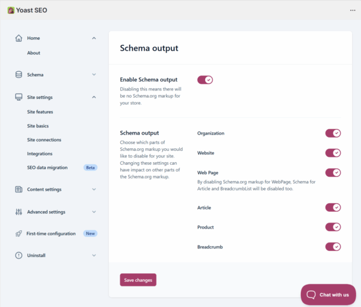Click the Yoast SEO logo icon
The image size is (361, 307).
tap(11, 10)
